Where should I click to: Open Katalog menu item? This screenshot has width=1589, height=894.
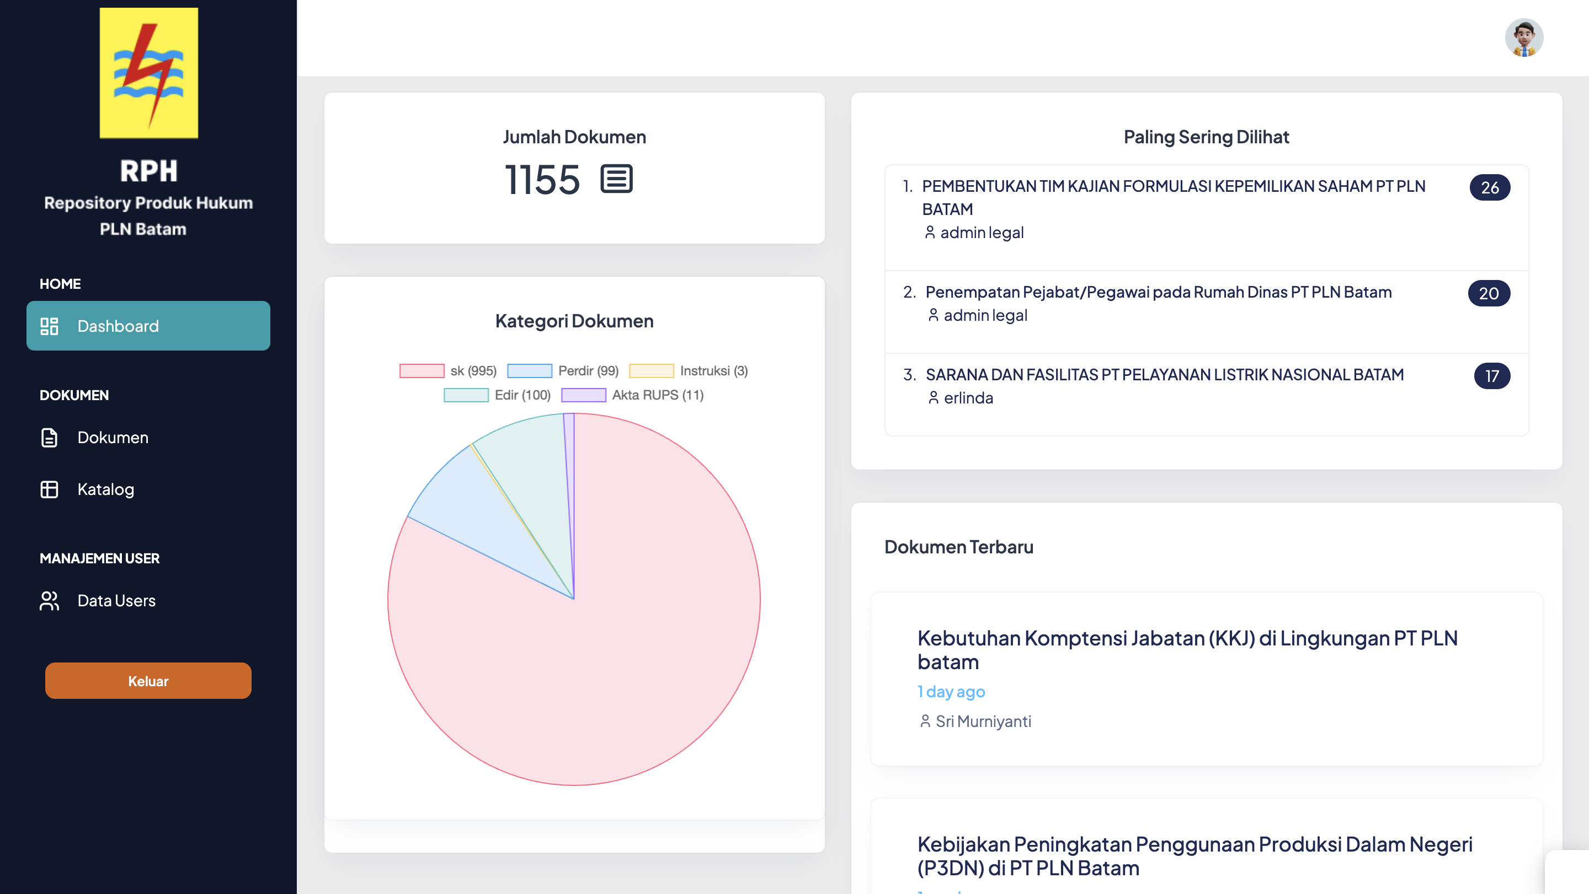pos(105,489)
